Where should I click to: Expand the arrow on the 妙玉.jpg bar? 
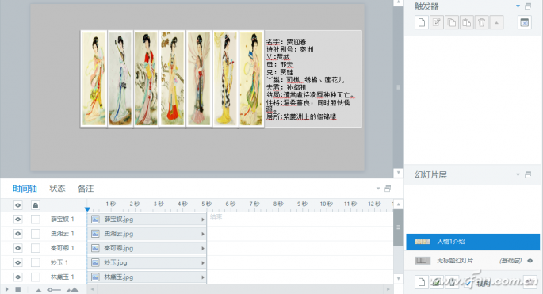[x=203, y=263]
